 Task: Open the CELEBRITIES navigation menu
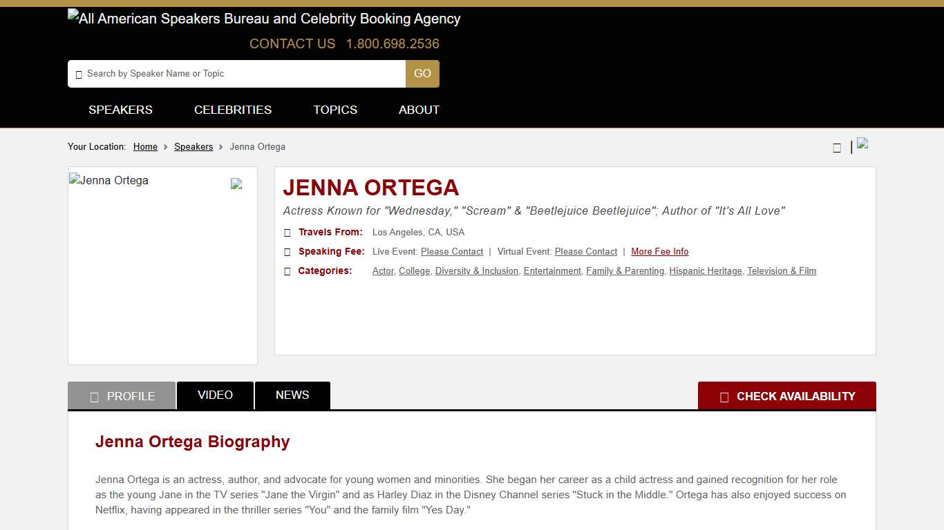[x=233, y=110]
